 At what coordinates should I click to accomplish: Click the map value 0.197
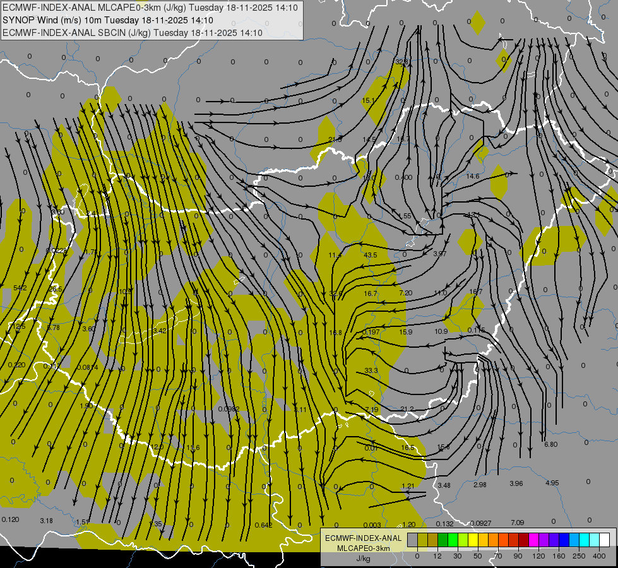coord(371,332)
